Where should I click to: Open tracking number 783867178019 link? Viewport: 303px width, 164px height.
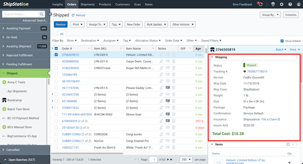[257, 71]
